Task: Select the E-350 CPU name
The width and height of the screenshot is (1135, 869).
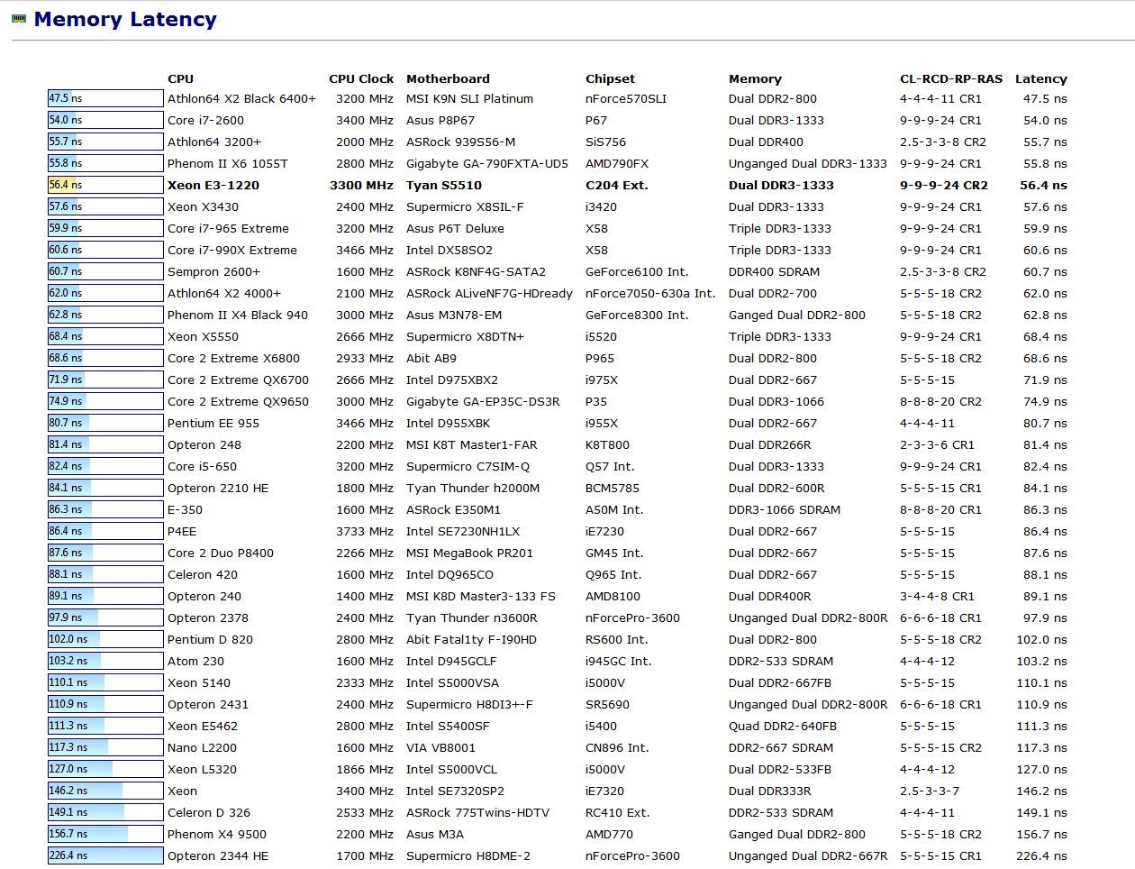Action: click(185, 509)
